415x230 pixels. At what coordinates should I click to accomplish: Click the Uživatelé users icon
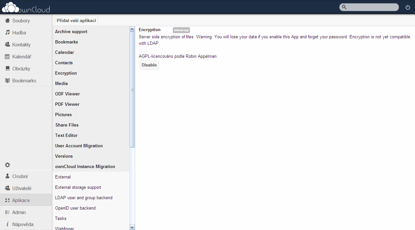coord(7,188)
